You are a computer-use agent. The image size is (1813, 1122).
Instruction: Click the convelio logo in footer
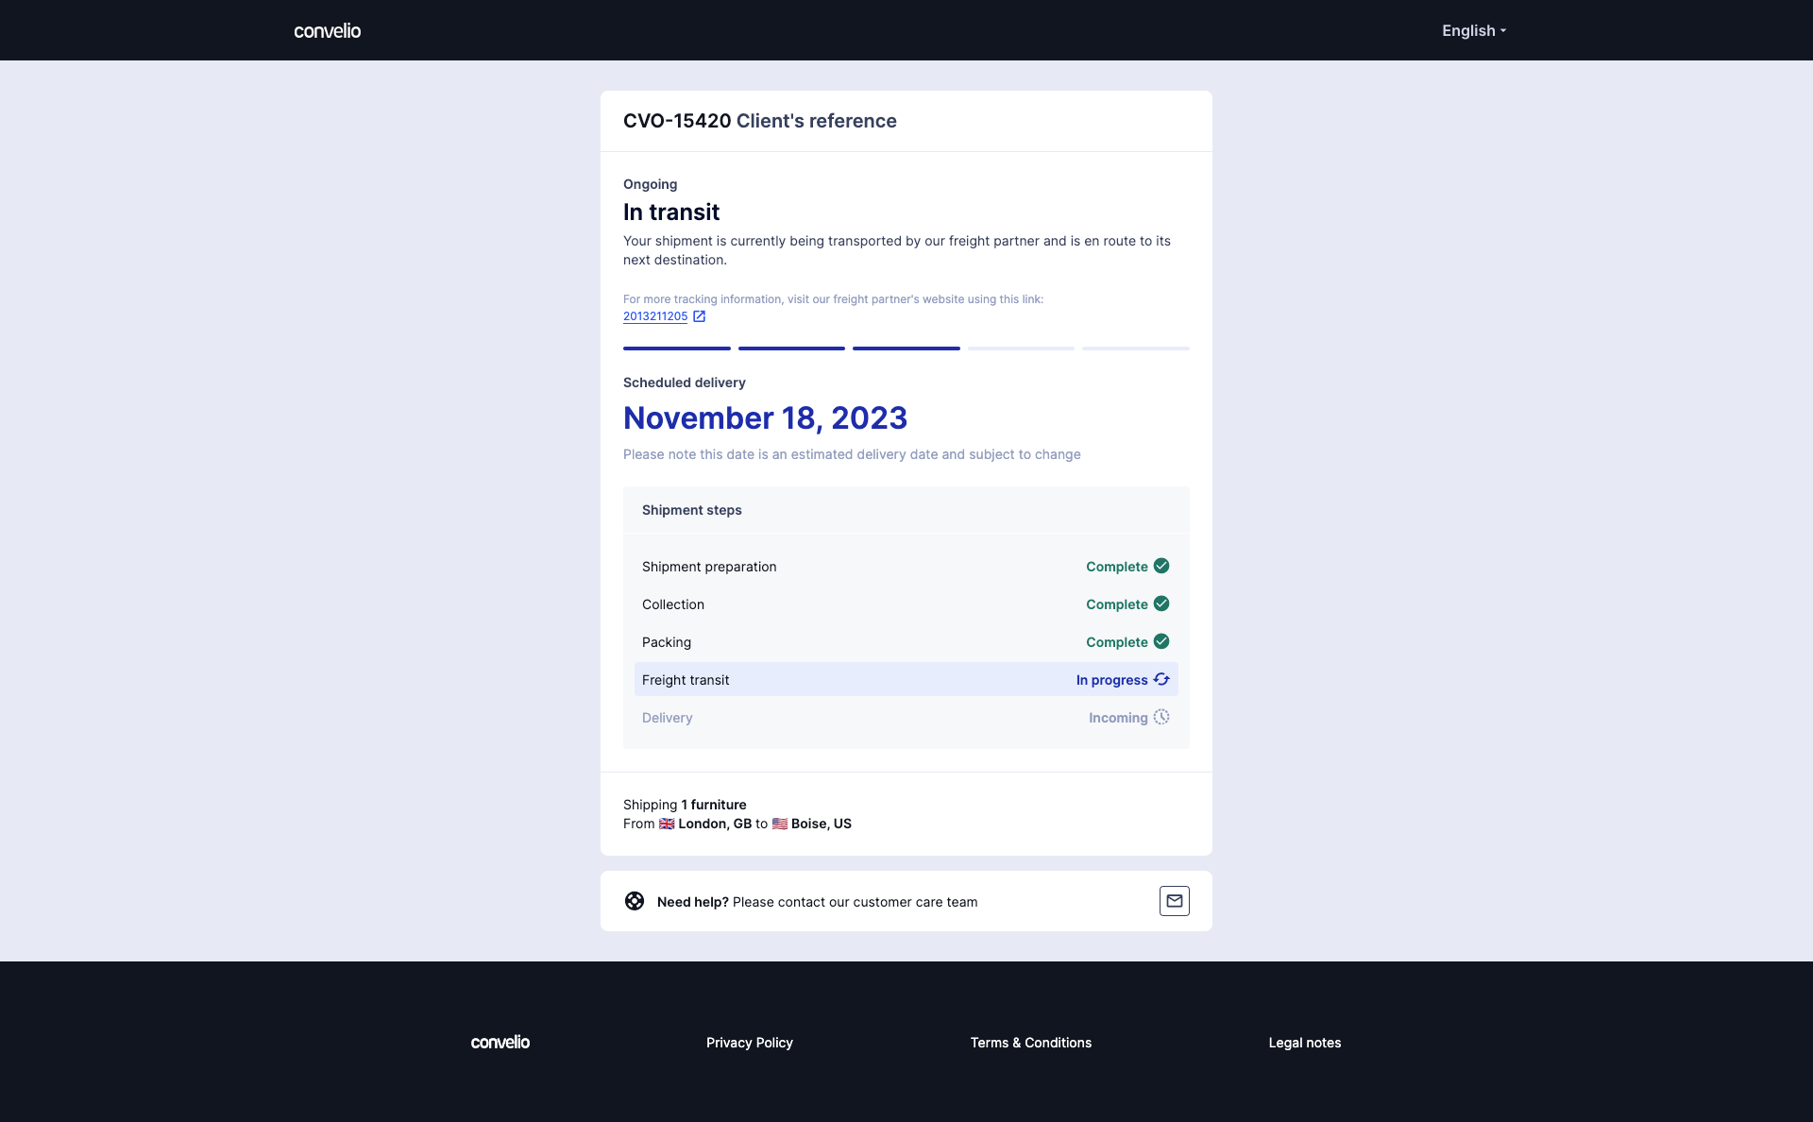[500, 1042]
